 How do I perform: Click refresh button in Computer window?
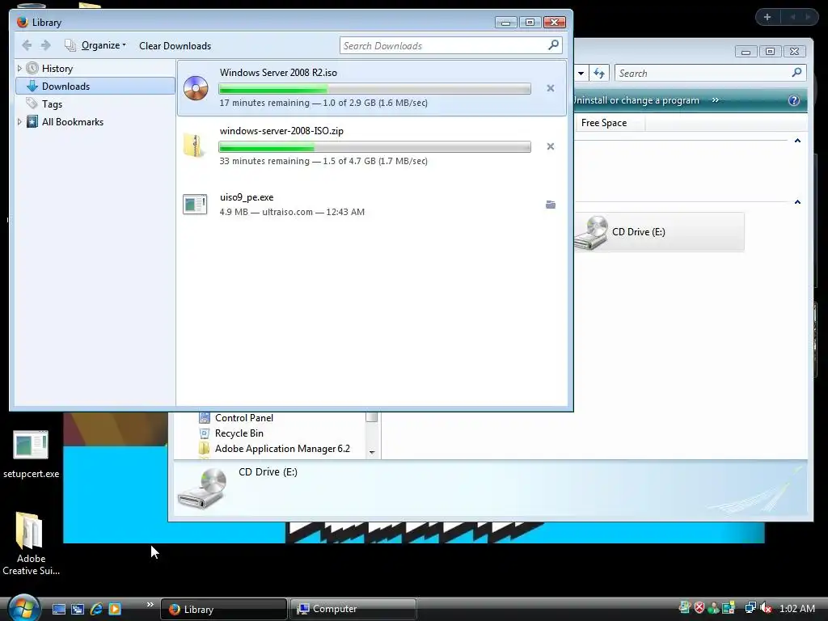(599, 73)
